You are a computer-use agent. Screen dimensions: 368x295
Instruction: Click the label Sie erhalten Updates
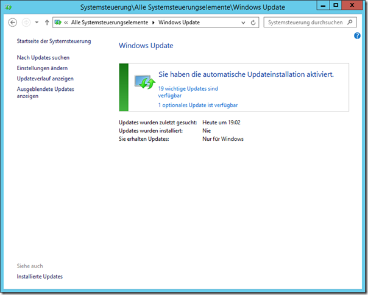pos(144,139)
